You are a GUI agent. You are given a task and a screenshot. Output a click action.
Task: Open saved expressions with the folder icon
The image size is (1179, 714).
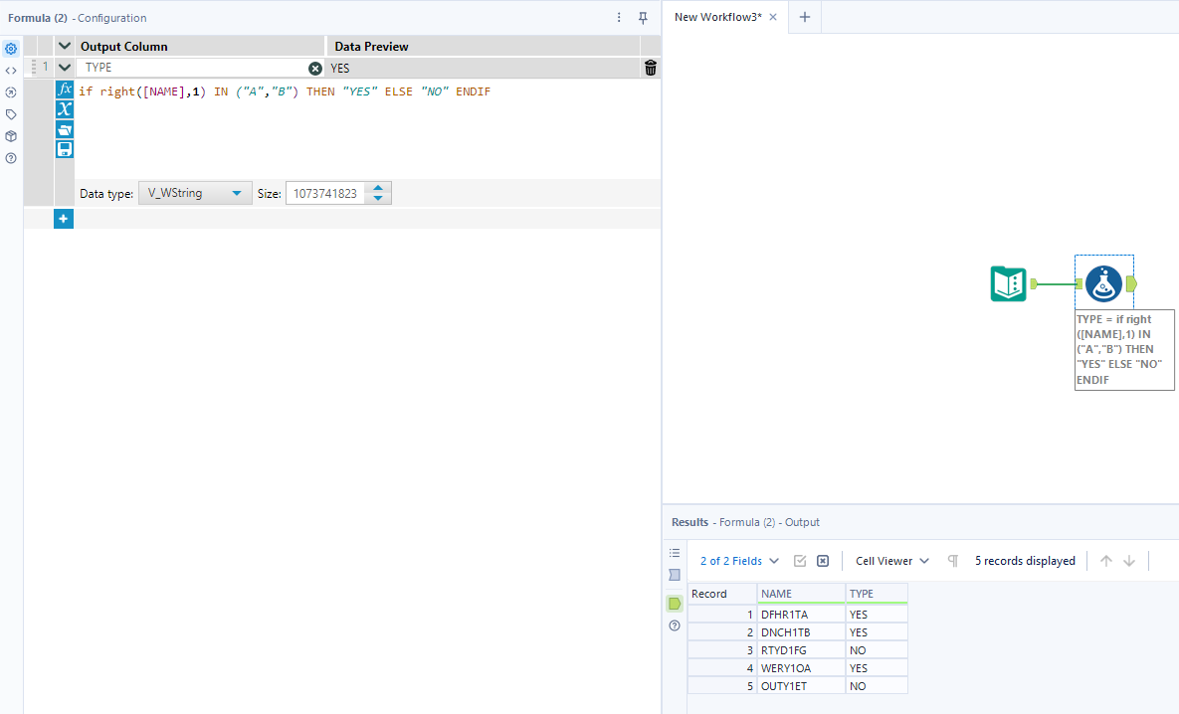pos(64,129)
